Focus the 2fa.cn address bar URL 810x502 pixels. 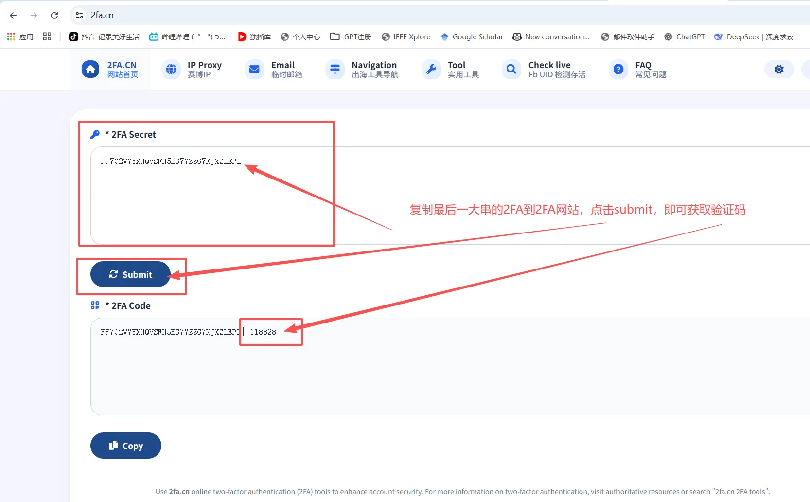click(x=102, y=15)
